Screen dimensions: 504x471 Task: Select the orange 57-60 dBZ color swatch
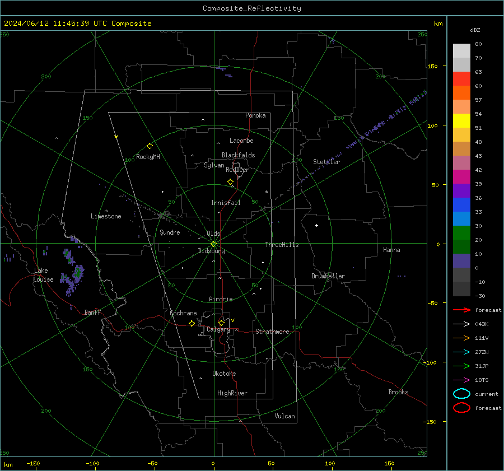click(461, 93)
